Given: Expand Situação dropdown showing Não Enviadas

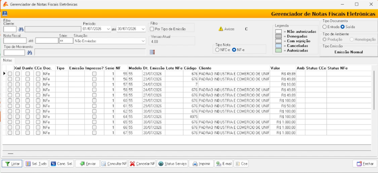Looking at the screenshot, I should [x=143, y=41].
